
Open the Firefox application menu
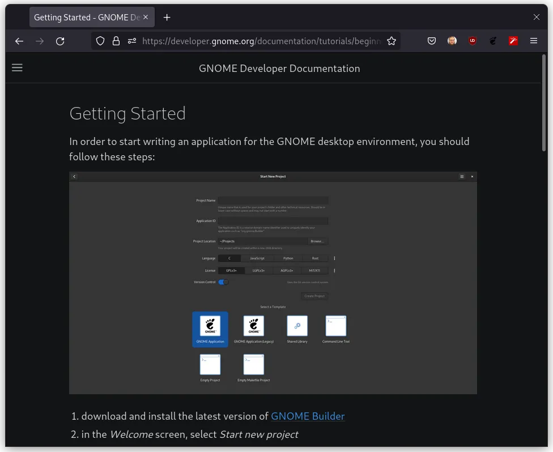[534, 41]
